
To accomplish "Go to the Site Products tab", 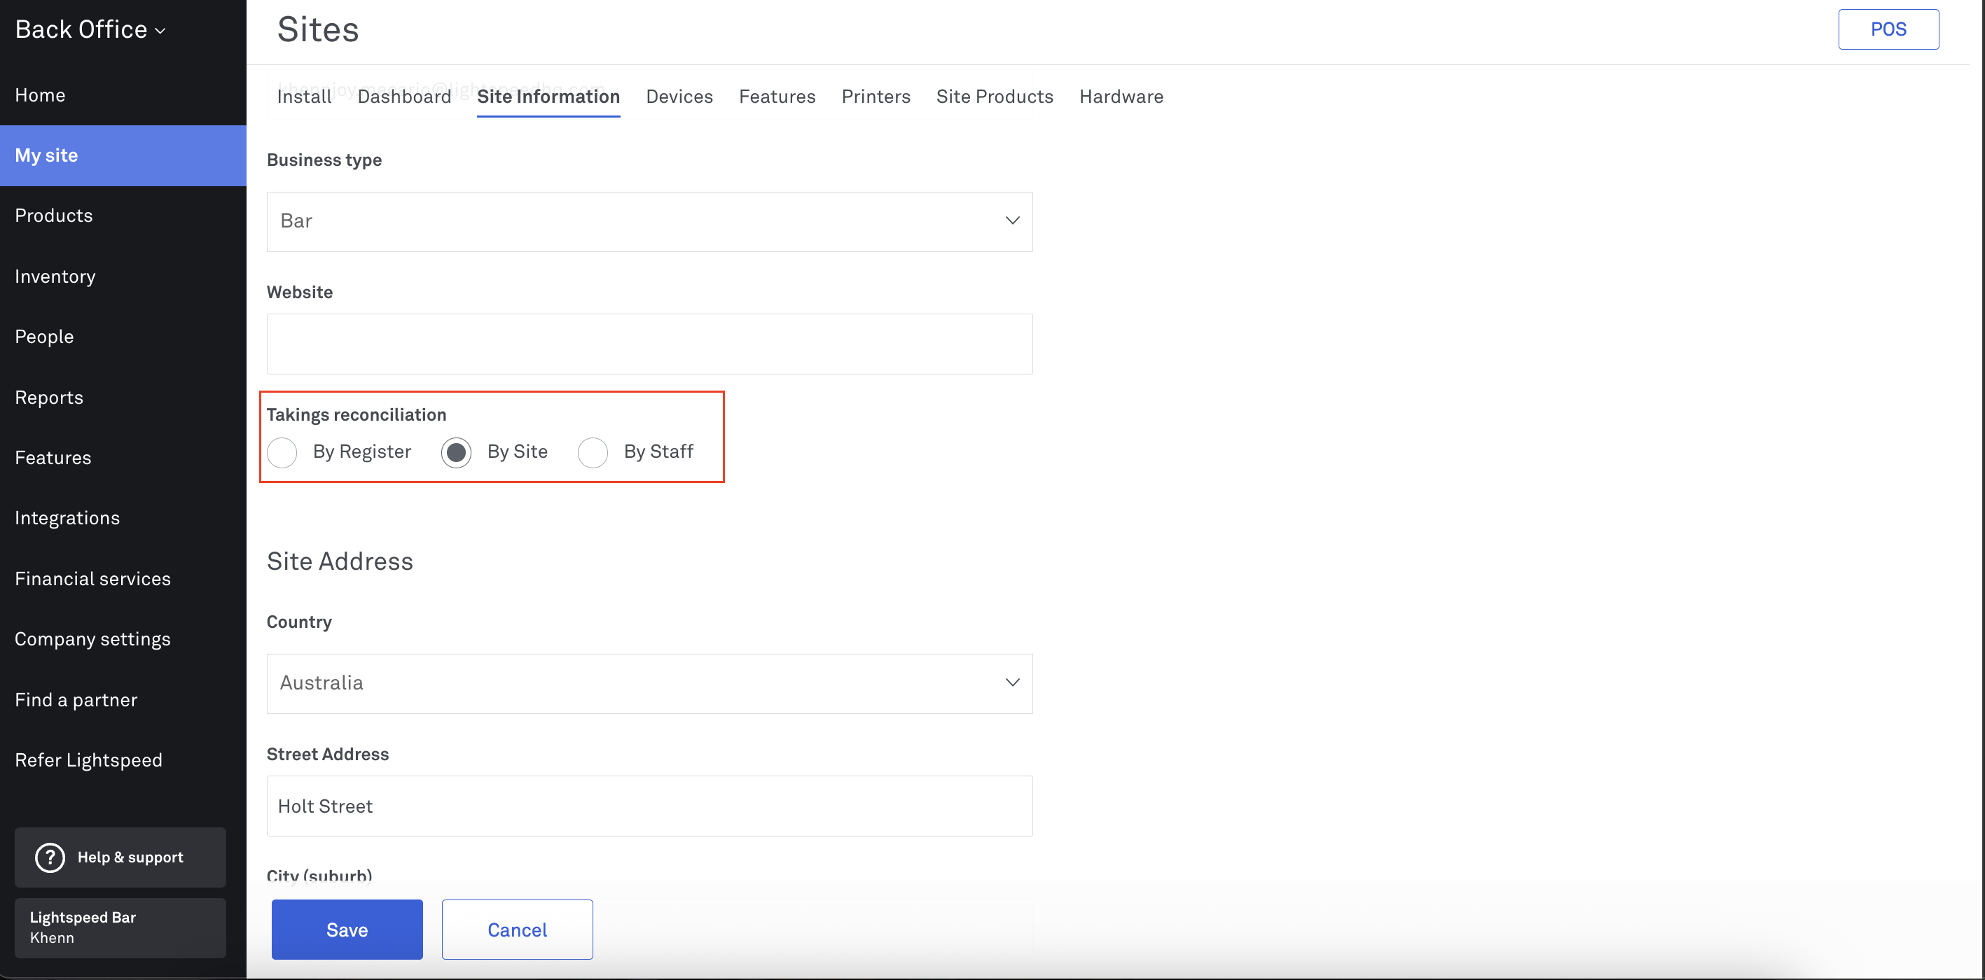I will pyautogui.click(x=994, y=96).
